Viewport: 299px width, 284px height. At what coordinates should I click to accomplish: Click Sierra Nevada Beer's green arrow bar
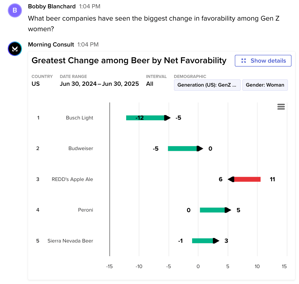203,241
